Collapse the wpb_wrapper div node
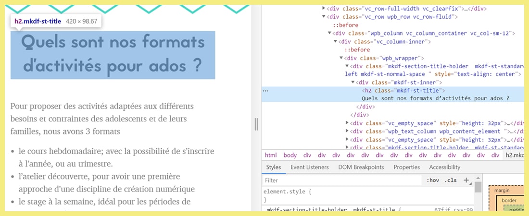Image resolution: width=529 pixels, height=216 pixels. tap(341, 58)
